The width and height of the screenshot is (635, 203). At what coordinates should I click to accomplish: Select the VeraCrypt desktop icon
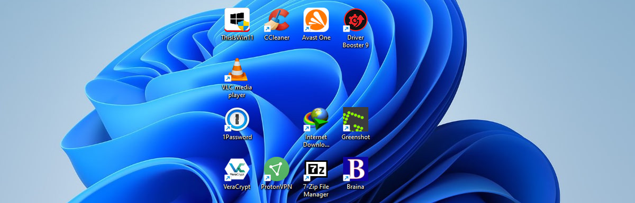(x=237, y=169)
